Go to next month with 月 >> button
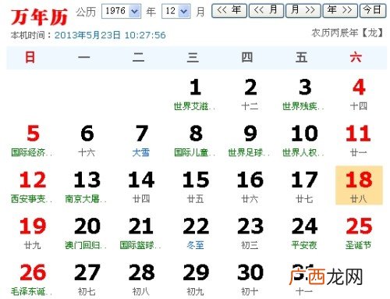390x299 pixels. click(303, 11)
